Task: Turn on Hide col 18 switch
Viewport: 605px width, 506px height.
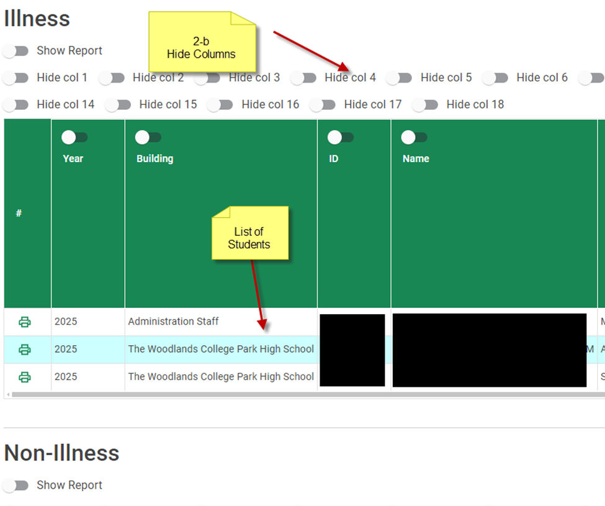Action: 425,104
